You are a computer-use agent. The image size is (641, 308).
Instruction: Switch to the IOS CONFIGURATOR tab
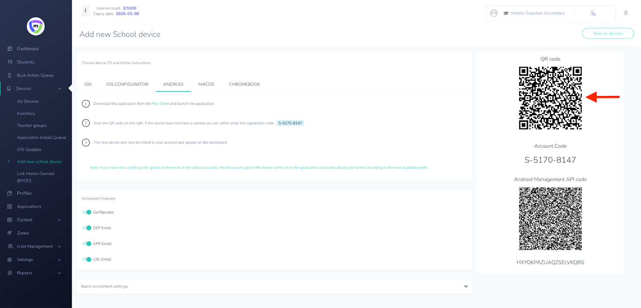127,84
